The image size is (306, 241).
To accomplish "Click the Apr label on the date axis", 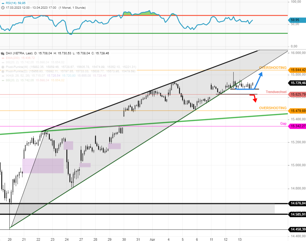I will click(152, 239).
